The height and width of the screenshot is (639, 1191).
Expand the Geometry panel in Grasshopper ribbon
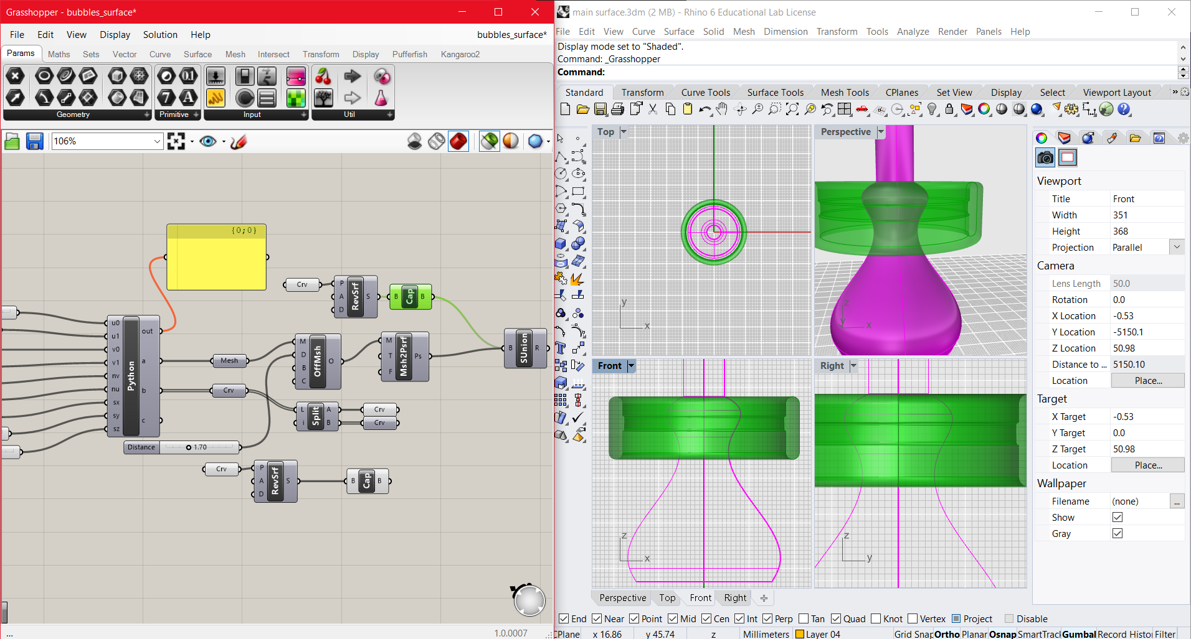coord(147,114)
